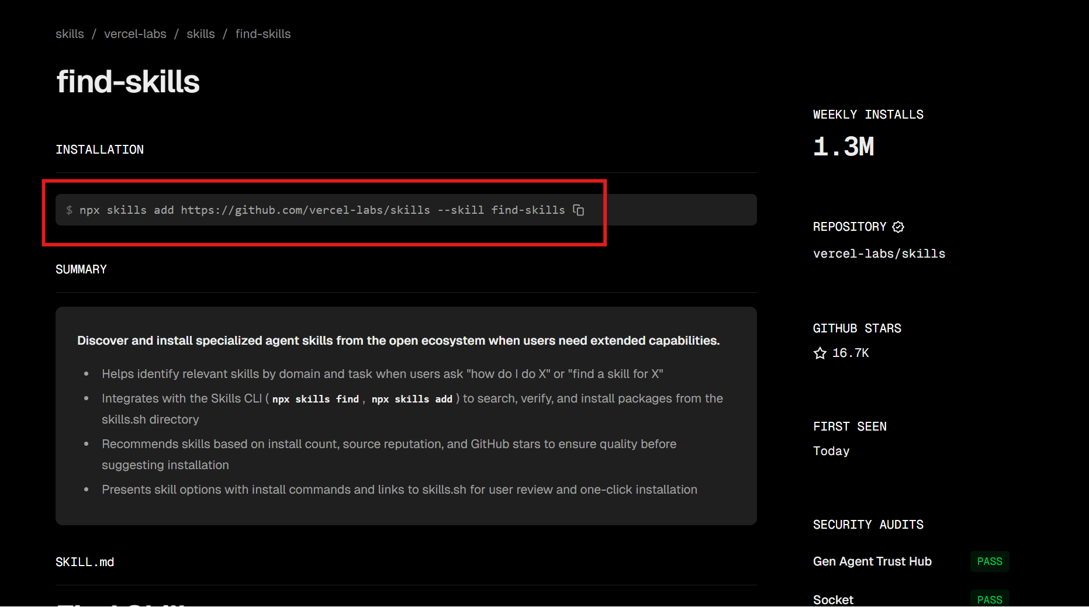Click the 1.3M weekly installs value
1089x607 pixels.
843,147
